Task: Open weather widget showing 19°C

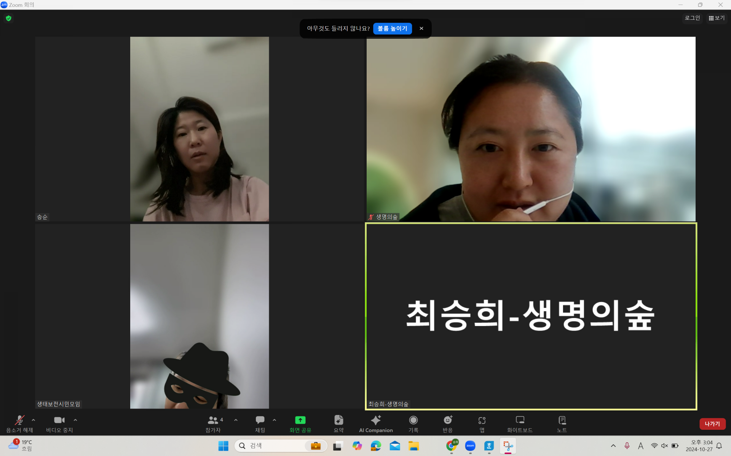Action: (x=20, y=445)
